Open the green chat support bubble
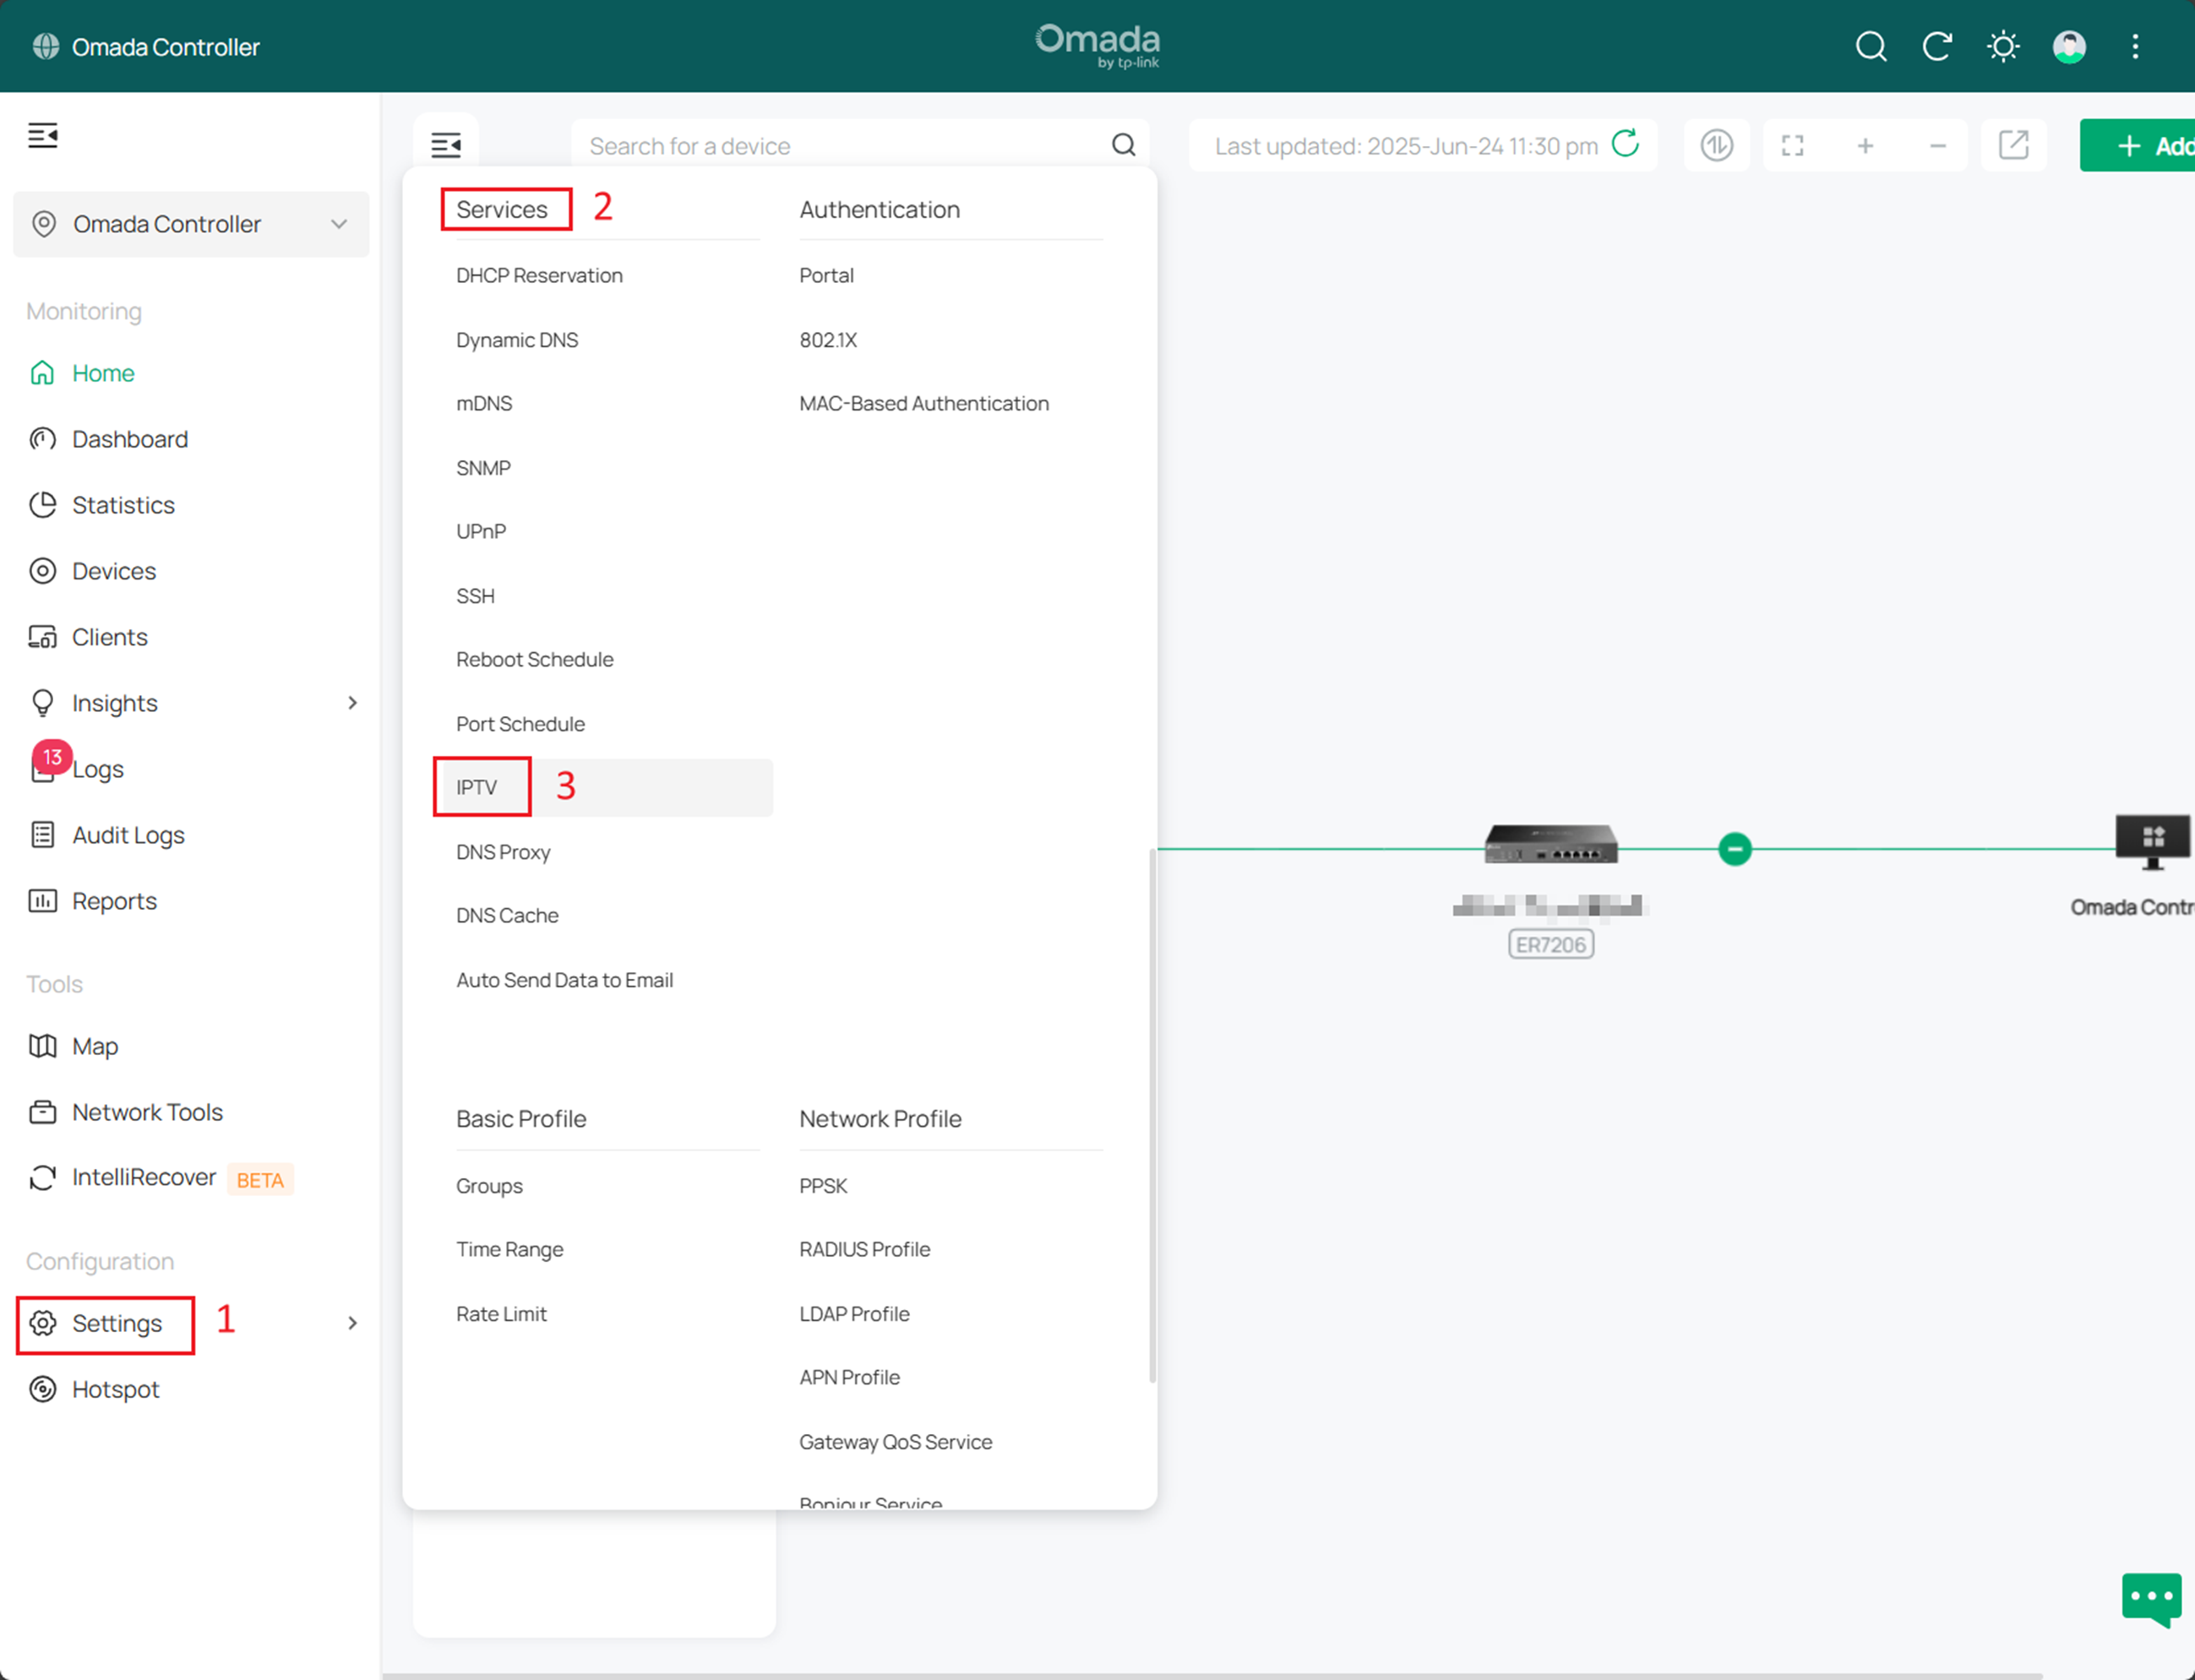The image size is (2195, 1680). (x=2150, y=1599)
